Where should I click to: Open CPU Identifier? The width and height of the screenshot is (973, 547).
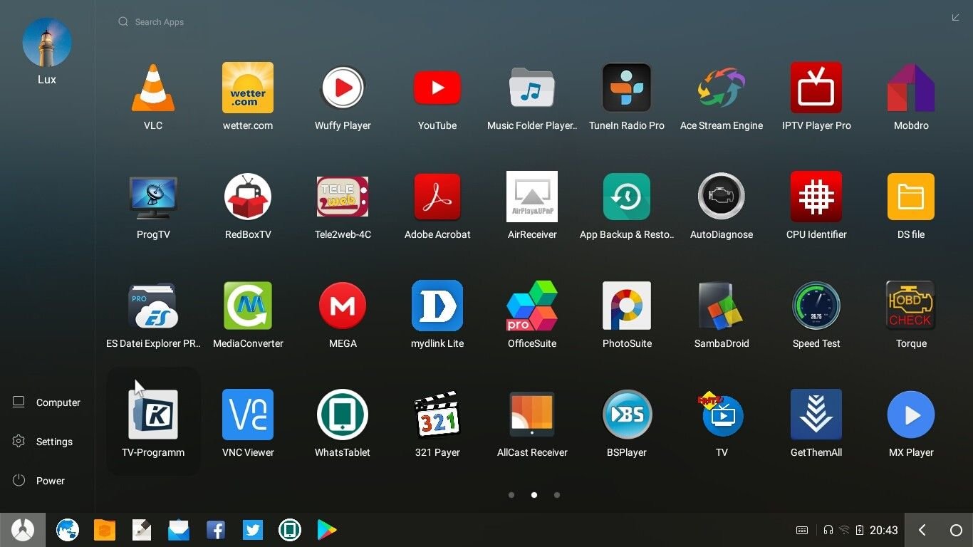tap(816, 197)
